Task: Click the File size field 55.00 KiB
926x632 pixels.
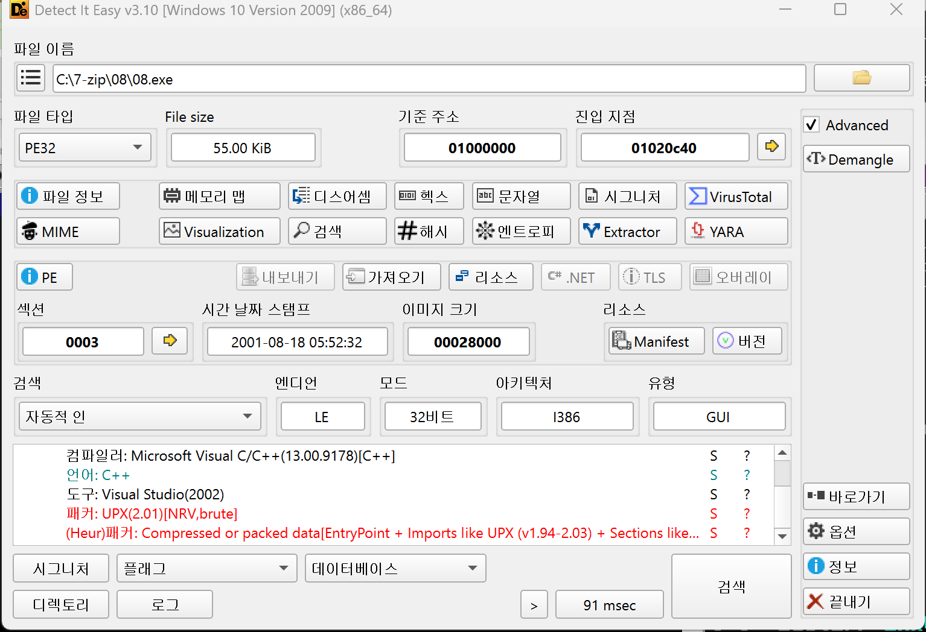Action: pos(243,148)
